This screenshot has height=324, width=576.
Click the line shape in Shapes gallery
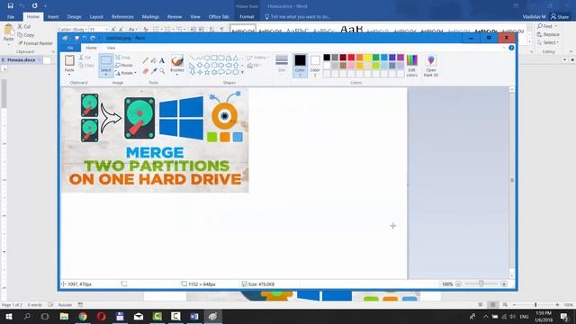point(192,58)
